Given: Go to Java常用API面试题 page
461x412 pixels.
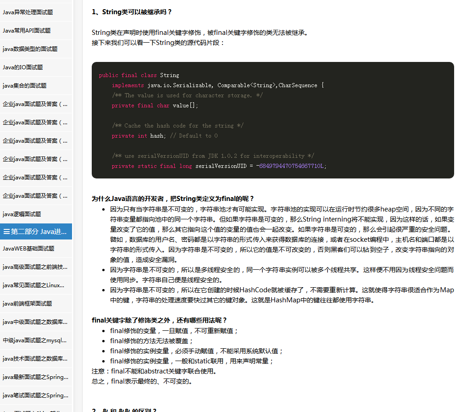Looking at the screenshot, I should (x=27, y=31).
